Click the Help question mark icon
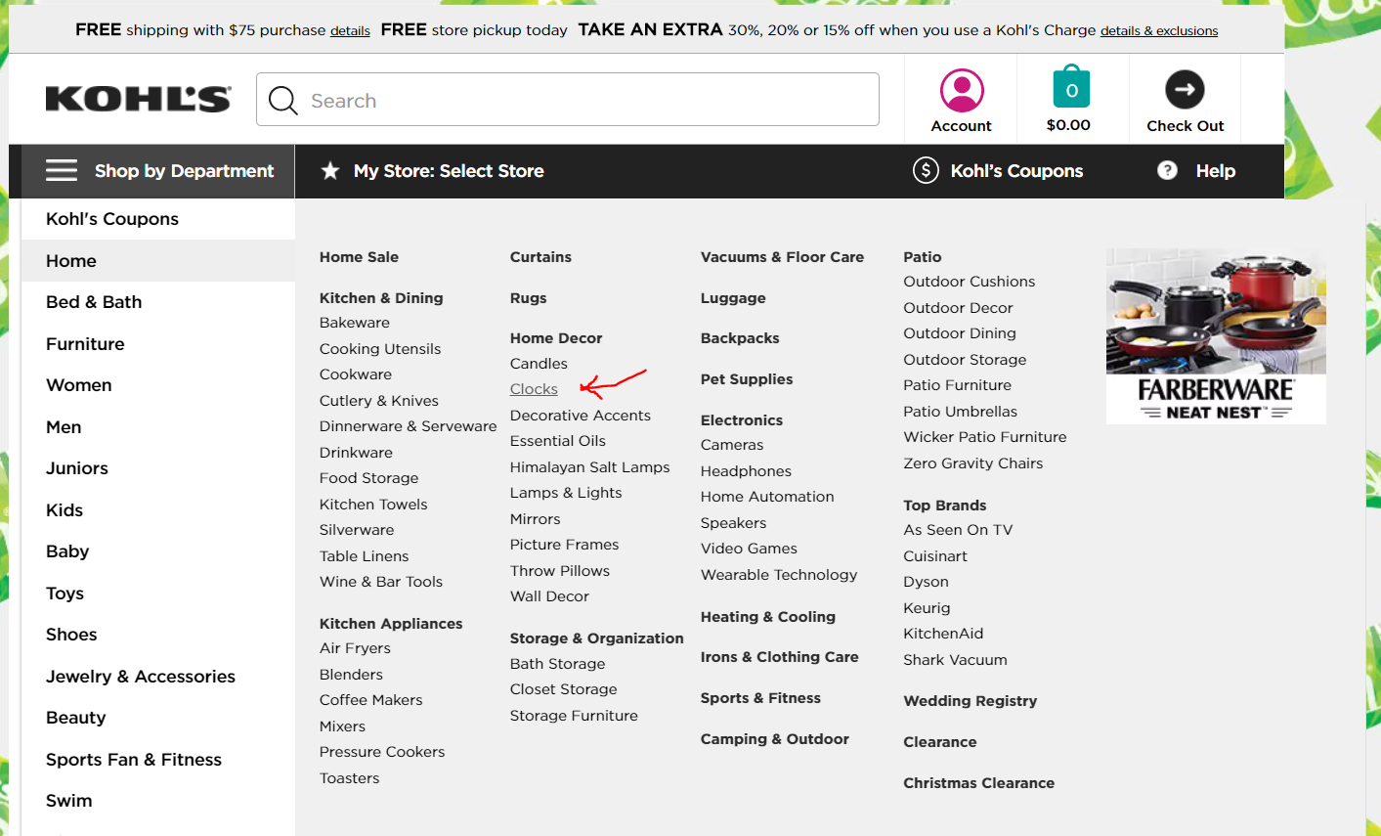The height and width of the screenshot is (836, 1381). 1167,170
